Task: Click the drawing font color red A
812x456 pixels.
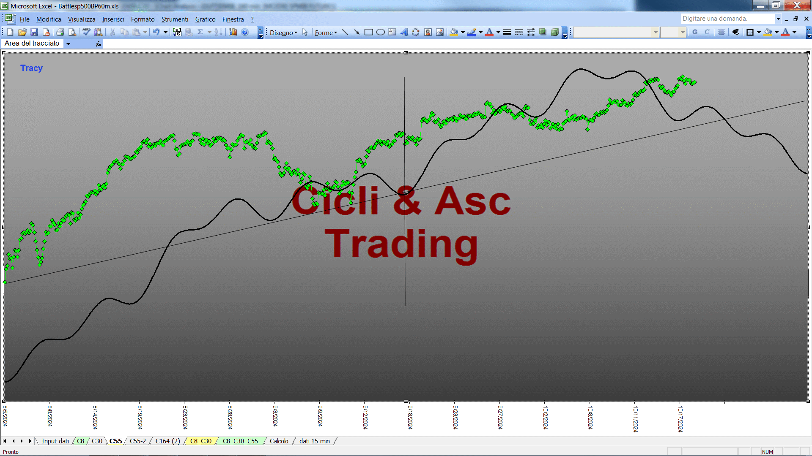Action: pos(490,32)
